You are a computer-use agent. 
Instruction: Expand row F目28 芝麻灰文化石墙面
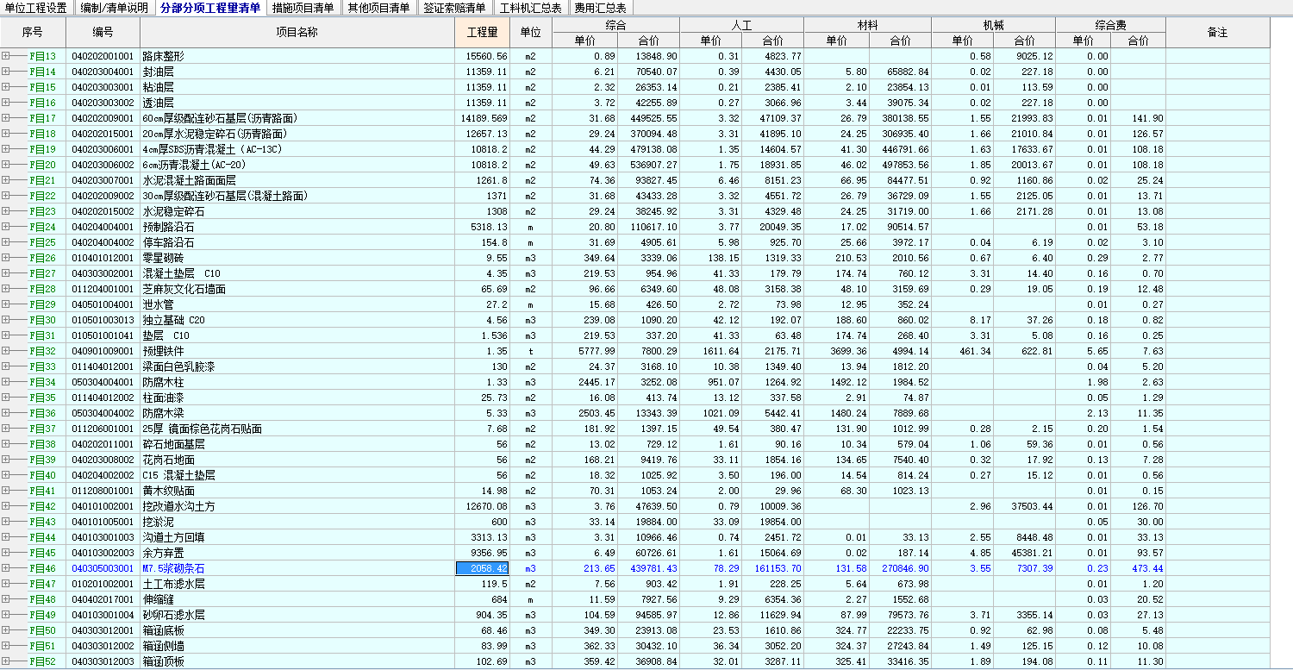5,289
